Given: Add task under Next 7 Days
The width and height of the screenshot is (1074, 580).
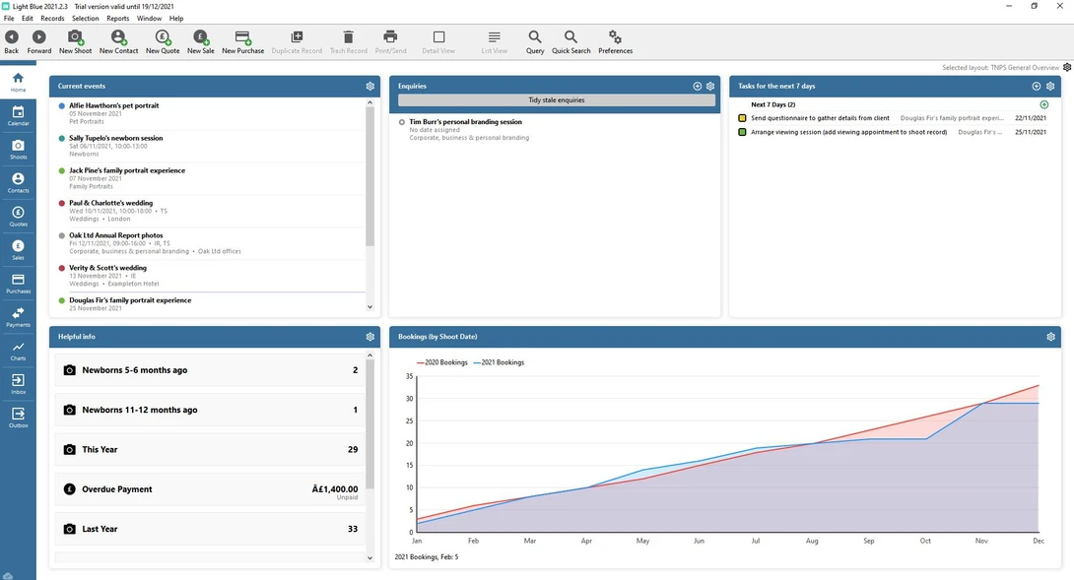Looking at the screenshot, I should (1043, 104).
